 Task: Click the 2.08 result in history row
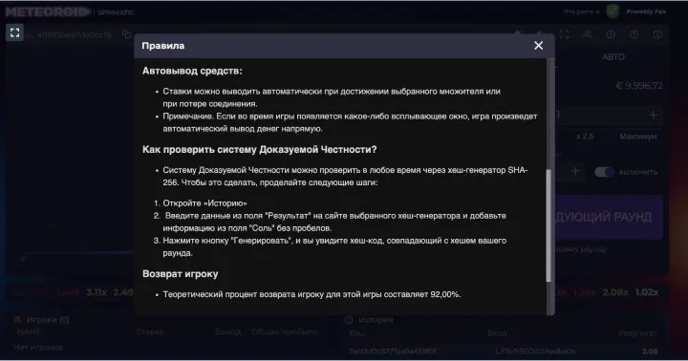click(650, 351)
